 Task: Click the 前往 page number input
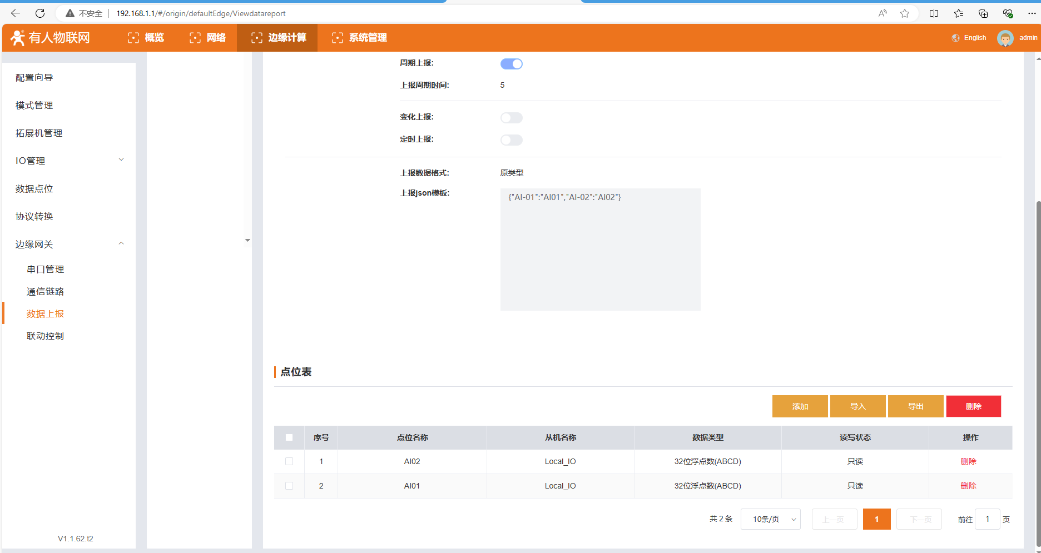988,519
